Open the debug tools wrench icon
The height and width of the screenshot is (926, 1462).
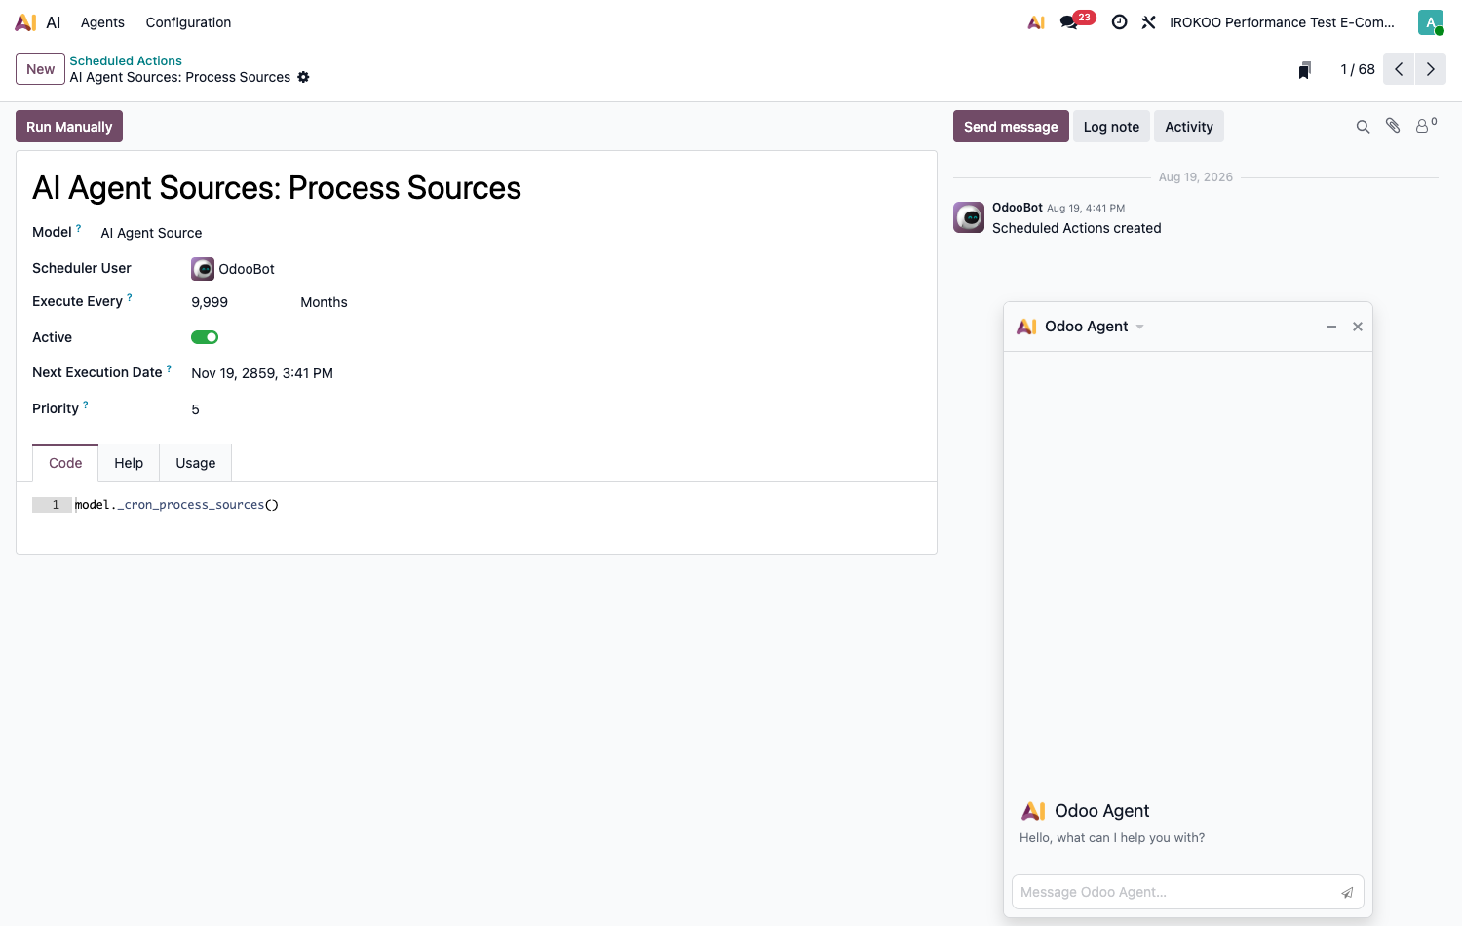(1149, 21)
